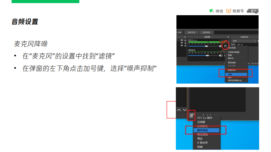Screen dimensions: 271x152
Task: Click the 桌面音频 volume slider handle
Action: pyautogui.click(x=207, y=55)
